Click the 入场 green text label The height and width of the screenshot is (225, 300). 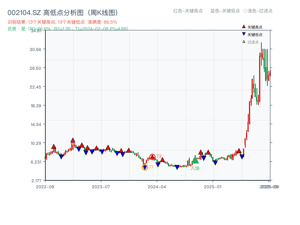[x=195, y=167]
